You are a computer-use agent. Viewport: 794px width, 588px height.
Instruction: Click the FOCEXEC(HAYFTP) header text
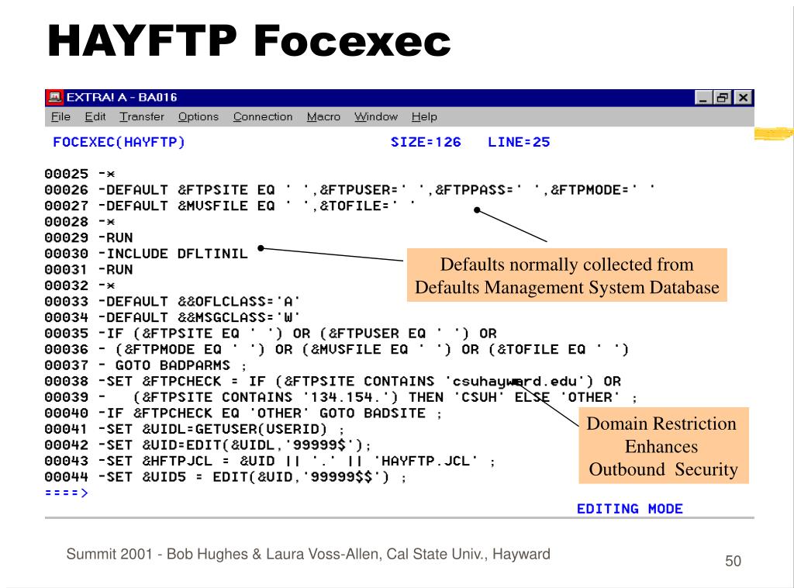pyautogui.click(x=119, y=142)
